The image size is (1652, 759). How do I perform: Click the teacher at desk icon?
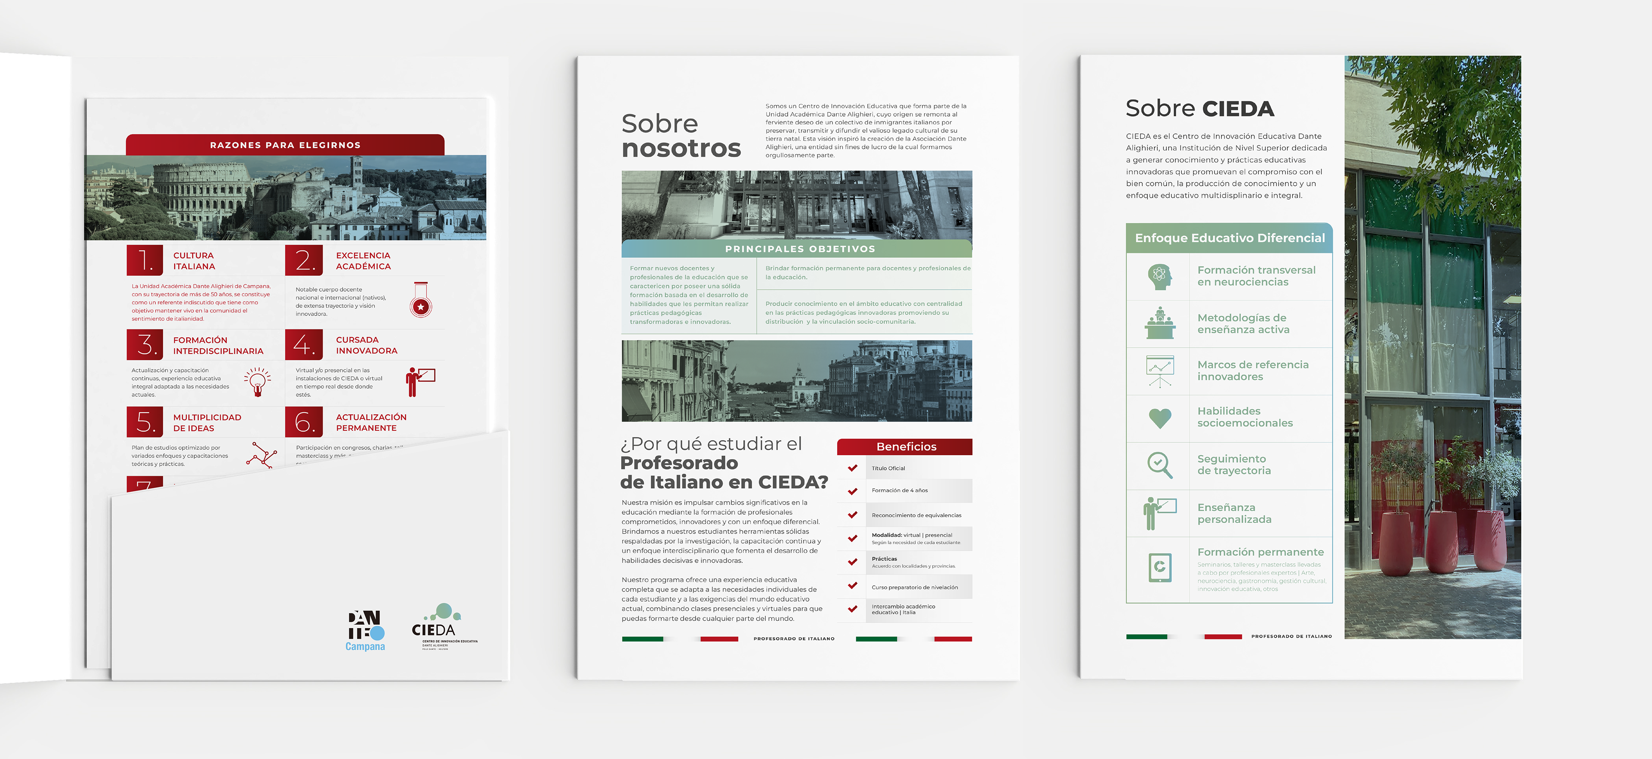1159,324
